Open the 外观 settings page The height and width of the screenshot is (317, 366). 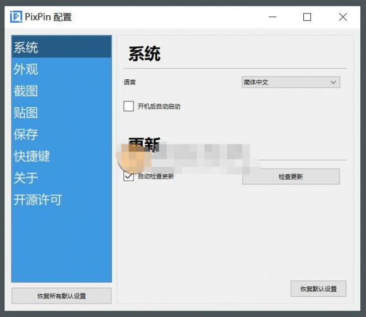61,69
